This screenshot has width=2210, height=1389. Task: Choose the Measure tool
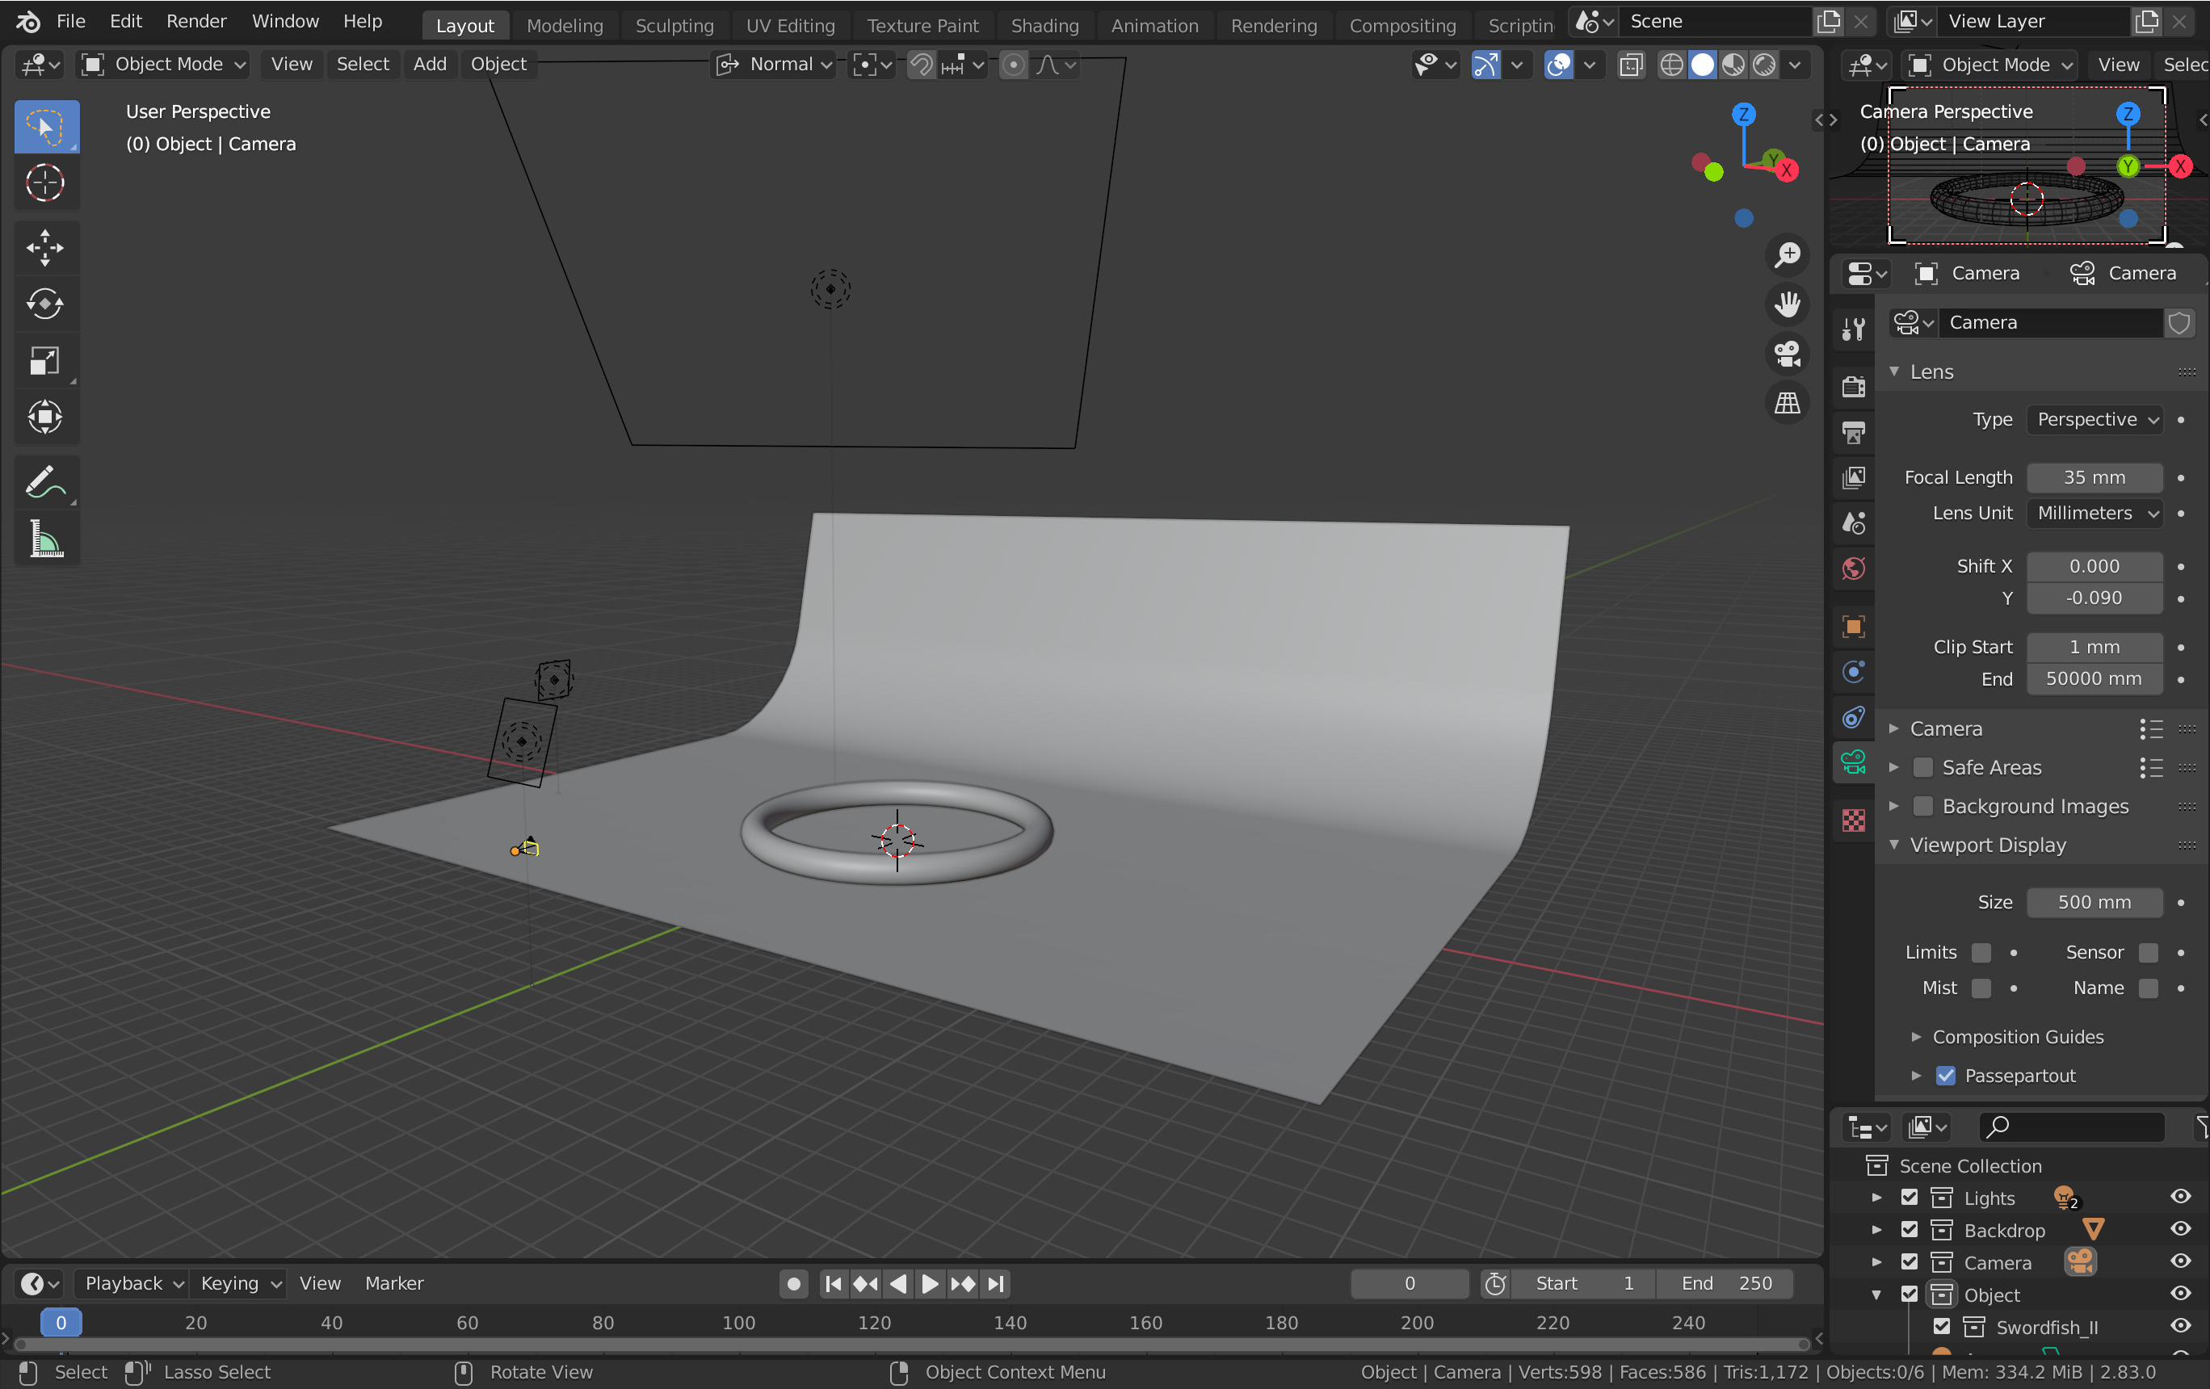[44, 539]
